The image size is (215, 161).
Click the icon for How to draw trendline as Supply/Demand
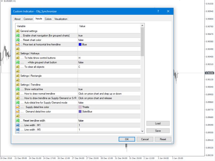click(x=17, y=98)
